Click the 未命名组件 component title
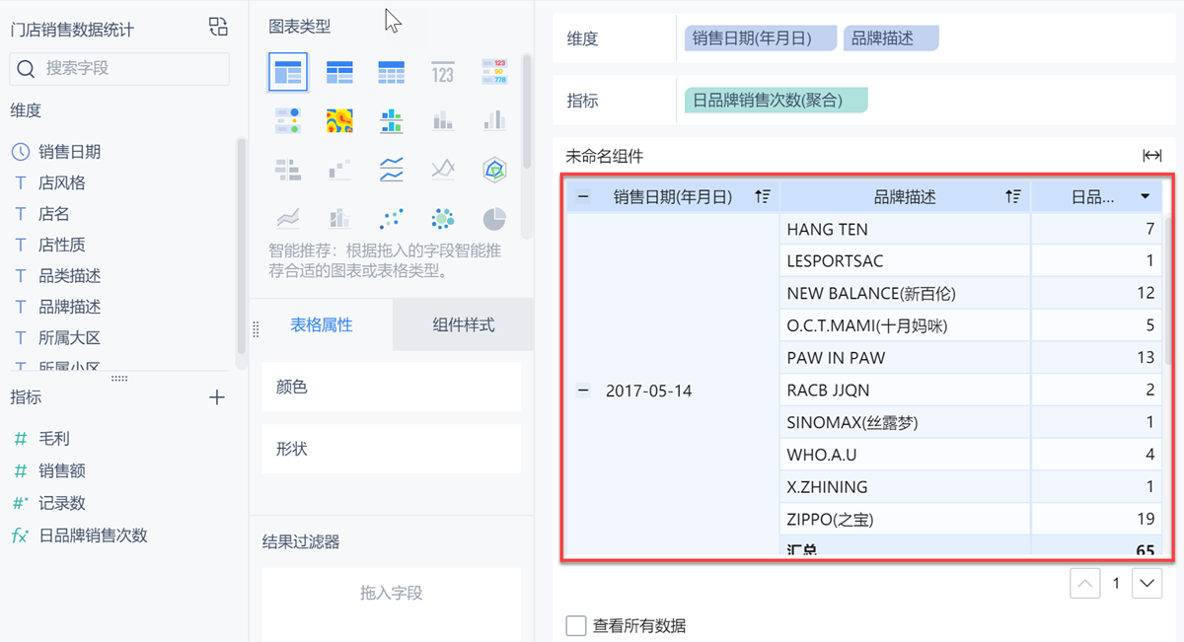 (604, 156)
